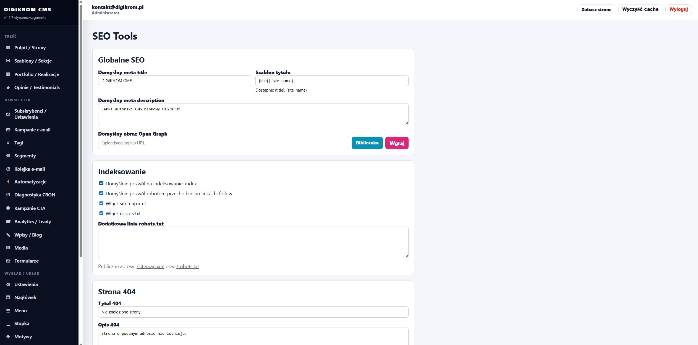
Task: Click the hamburger icon next to Menu
Action: [x=8, y=311]
